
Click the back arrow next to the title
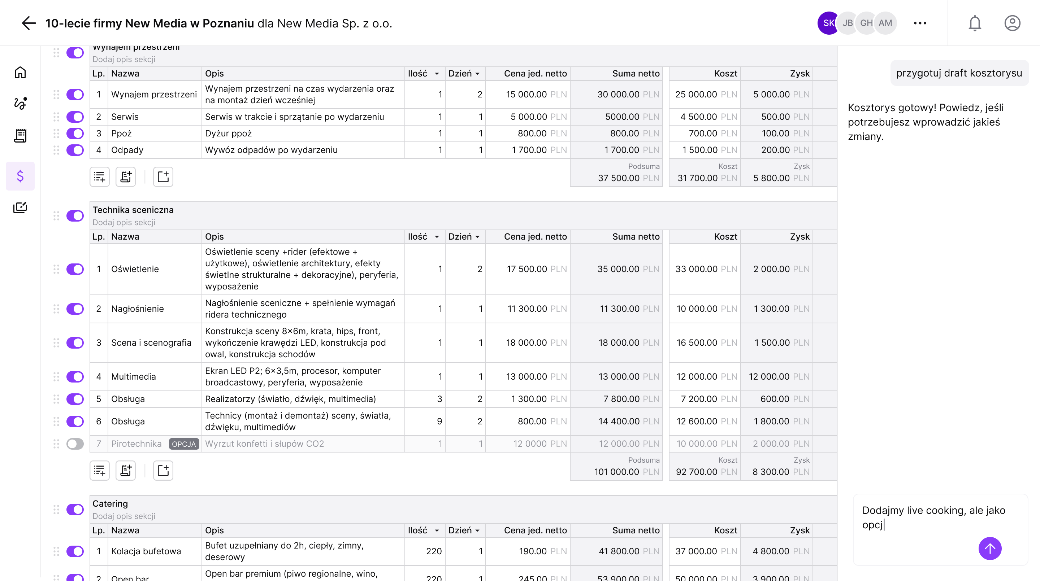tap(29, 23)
